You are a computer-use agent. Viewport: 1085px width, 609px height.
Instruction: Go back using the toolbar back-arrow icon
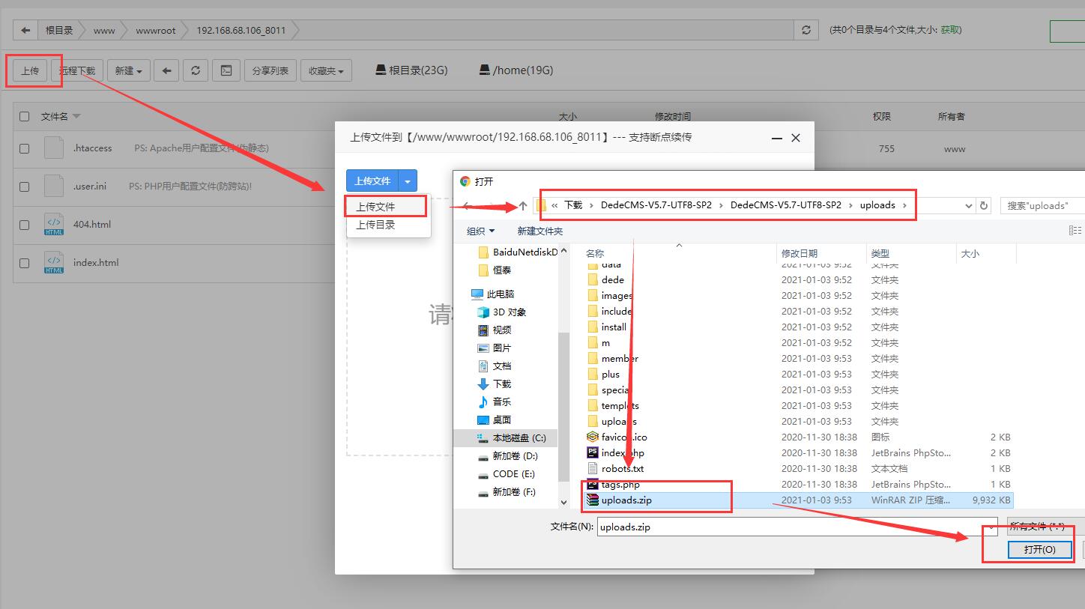(x=166, y=70)
